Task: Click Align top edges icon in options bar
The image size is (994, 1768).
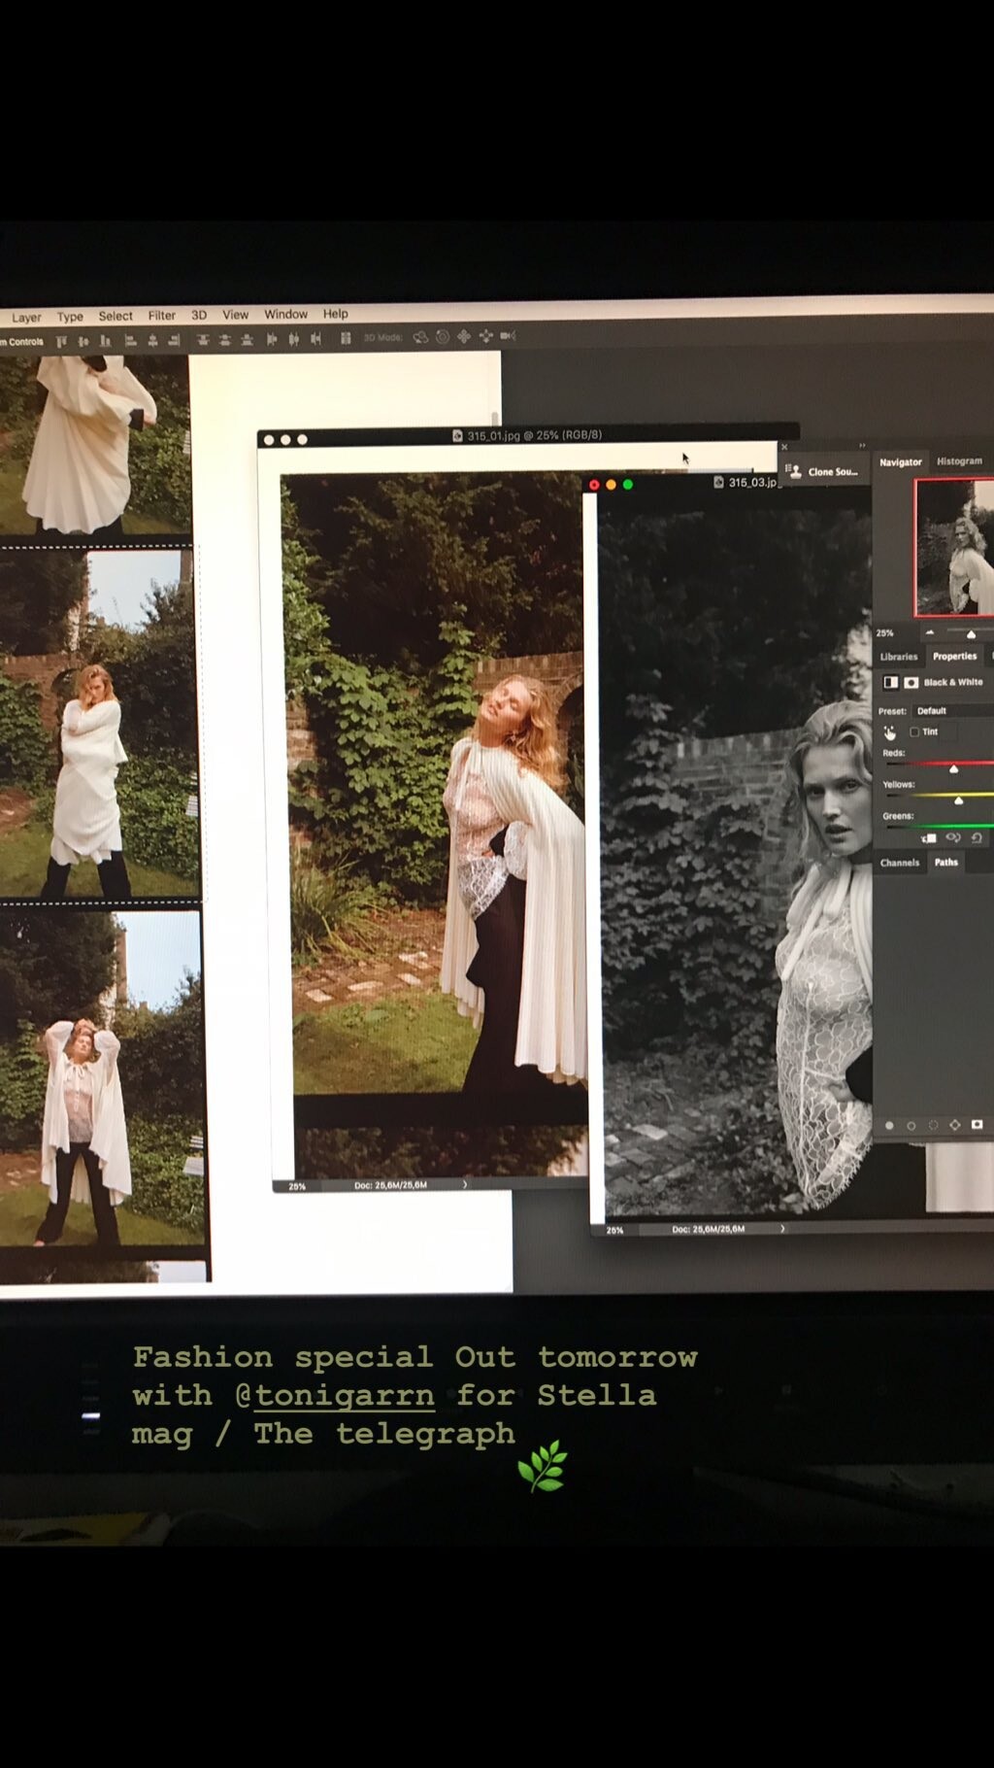Action: [62, 341]
